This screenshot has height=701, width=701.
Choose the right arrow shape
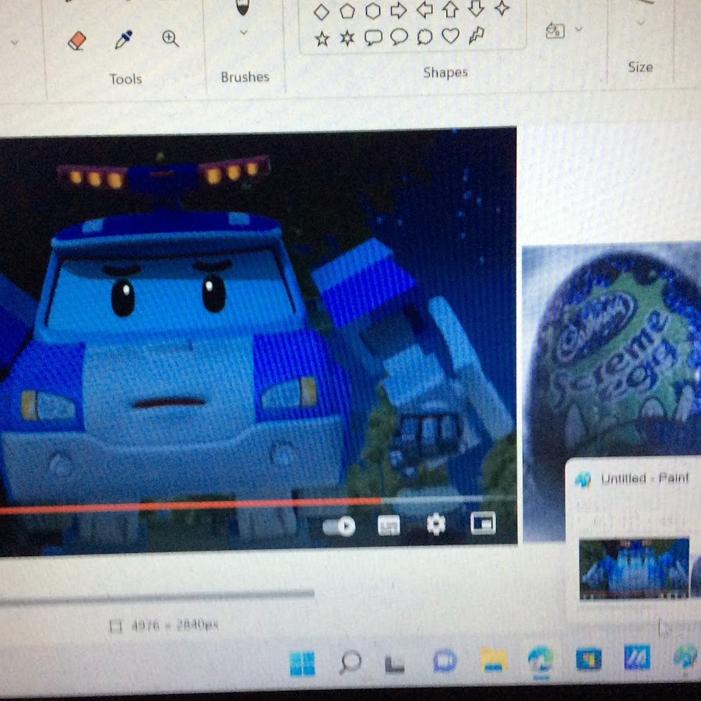pos(398,10)
